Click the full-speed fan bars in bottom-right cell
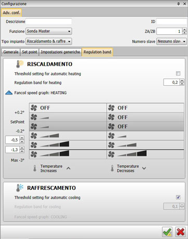The width and height of the screenshot is (188, 239). (x=132, y=154)
